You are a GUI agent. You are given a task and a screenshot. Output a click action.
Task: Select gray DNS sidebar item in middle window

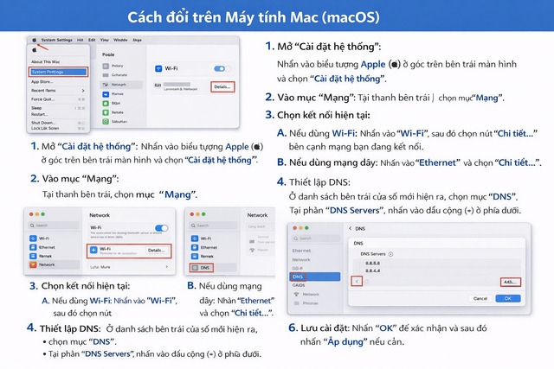pos(202,268)
